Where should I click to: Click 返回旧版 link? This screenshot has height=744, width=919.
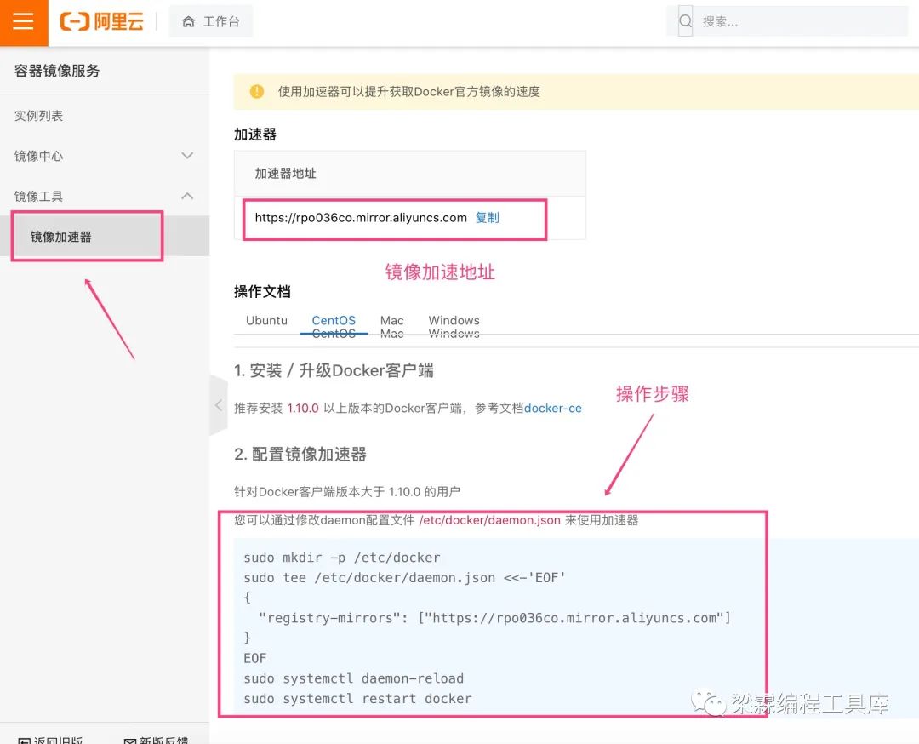click(58, 741)
